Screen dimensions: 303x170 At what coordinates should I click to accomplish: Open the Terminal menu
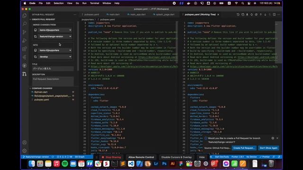(95, 3)
